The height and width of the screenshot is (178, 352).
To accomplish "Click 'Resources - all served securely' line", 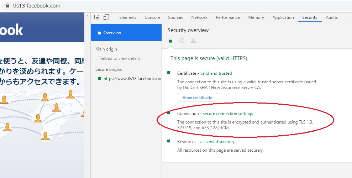I will 206,142.
